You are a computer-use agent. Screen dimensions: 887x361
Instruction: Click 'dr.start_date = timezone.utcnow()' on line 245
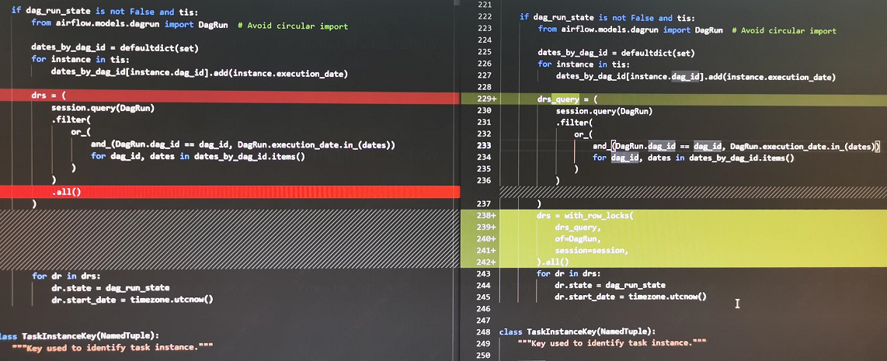pos(631,297)
